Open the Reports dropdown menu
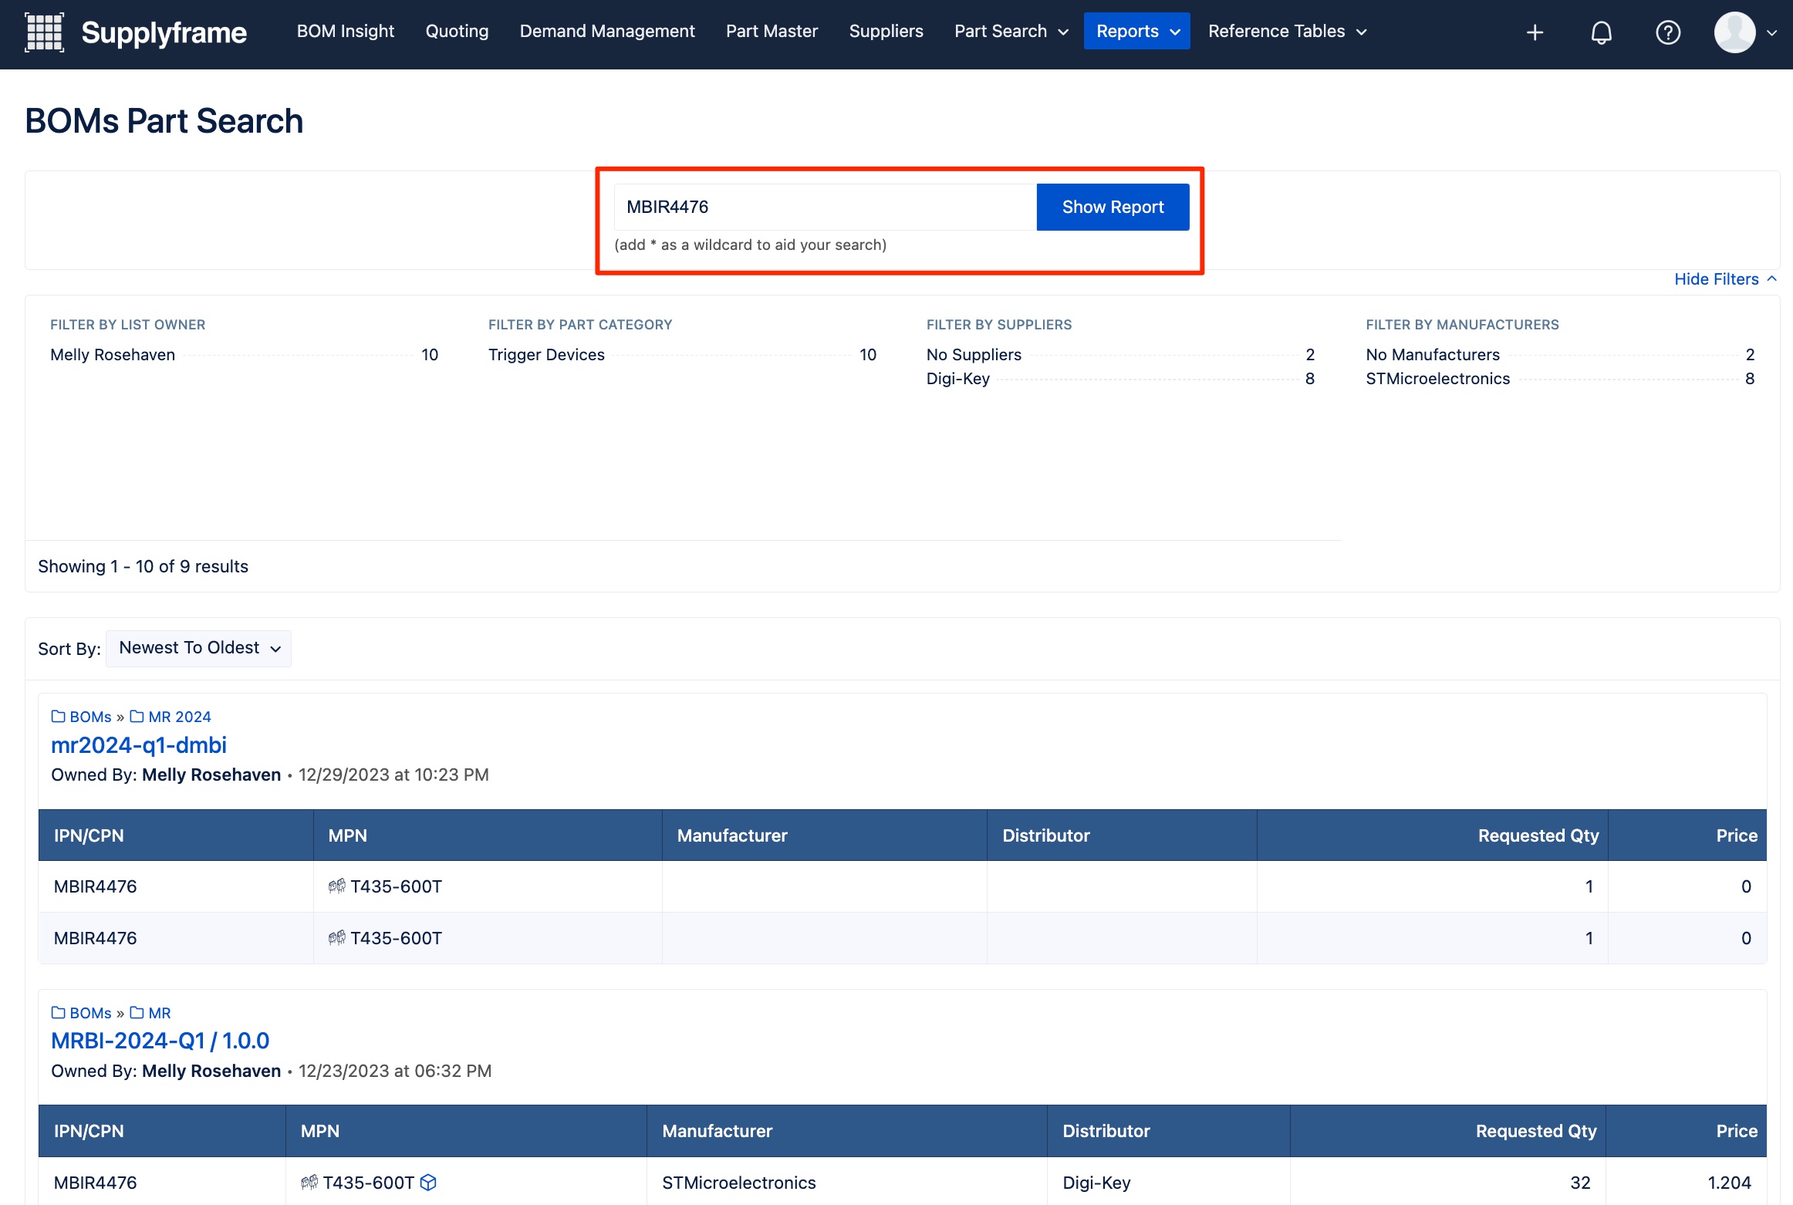Screen dimensions: 1793x1205 pyautogui.click(x=1136, y=31)
